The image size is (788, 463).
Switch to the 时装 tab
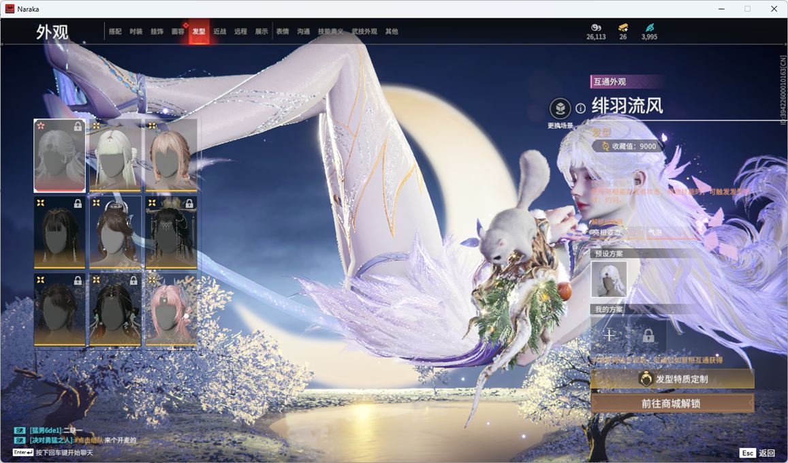coord(136,31)
